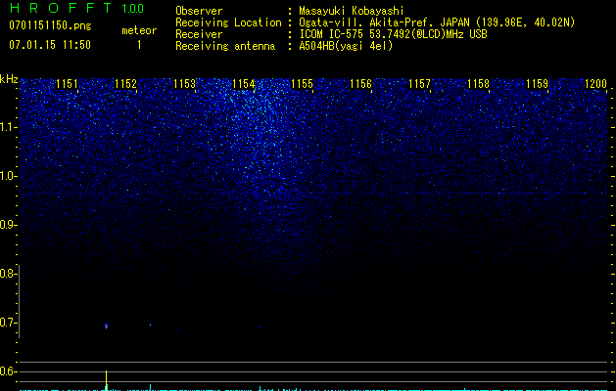Screen dimensions: 616x391
Task: Click the A504HB(yagi 4el) antenna text
Action: coord(346,46)
